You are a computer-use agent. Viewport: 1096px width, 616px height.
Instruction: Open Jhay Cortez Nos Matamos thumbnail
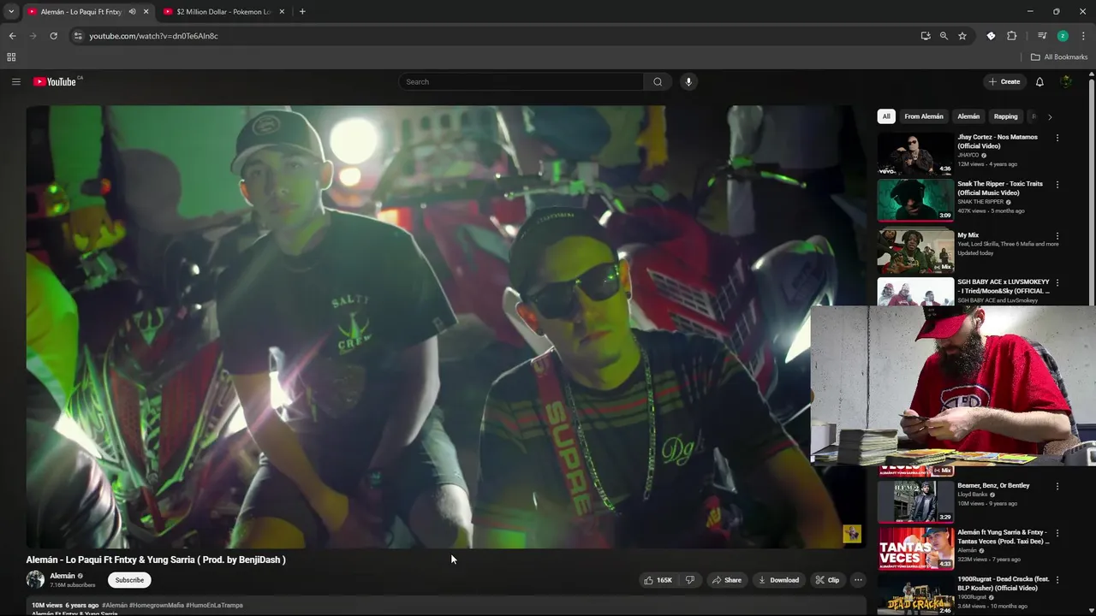915,153
